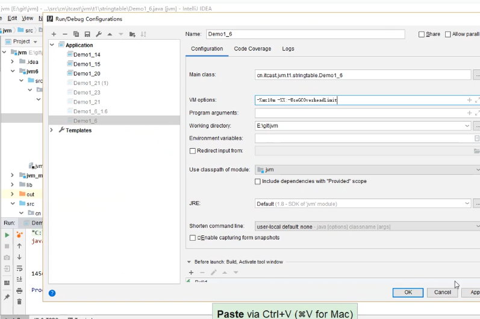Select jvm6 module in Project tree
This screenshot has width=480, height=319.
[32, 72]
